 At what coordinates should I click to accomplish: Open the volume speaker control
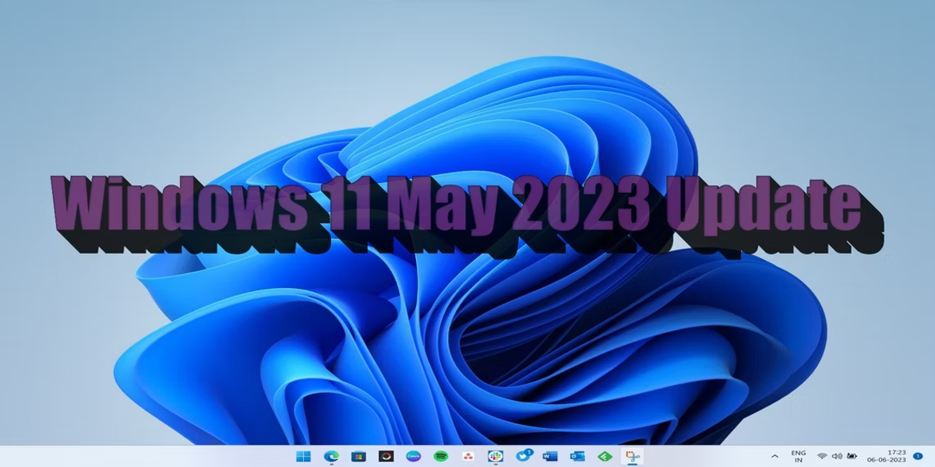coord(837,456)
